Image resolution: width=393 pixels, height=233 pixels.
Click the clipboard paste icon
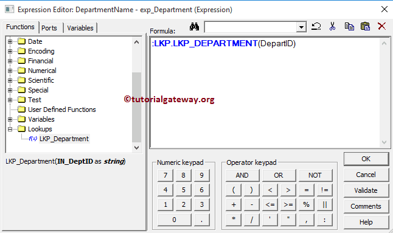[365, 26]
